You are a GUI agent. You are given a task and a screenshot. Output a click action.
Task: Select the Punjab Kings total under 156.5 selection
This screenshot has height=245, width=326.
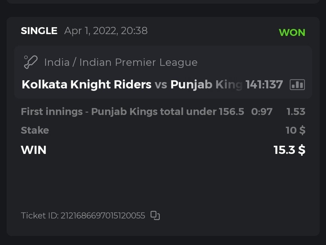[x=132, y=112]
